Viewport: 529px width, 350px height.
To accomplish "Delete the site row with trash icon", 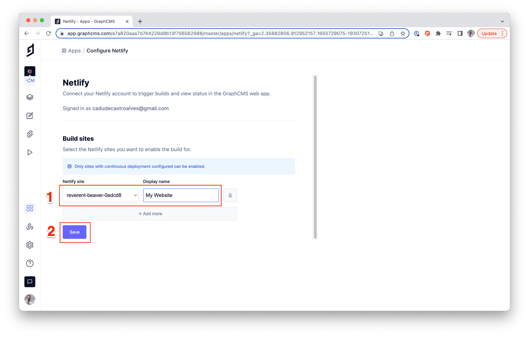I will point(230,195).
